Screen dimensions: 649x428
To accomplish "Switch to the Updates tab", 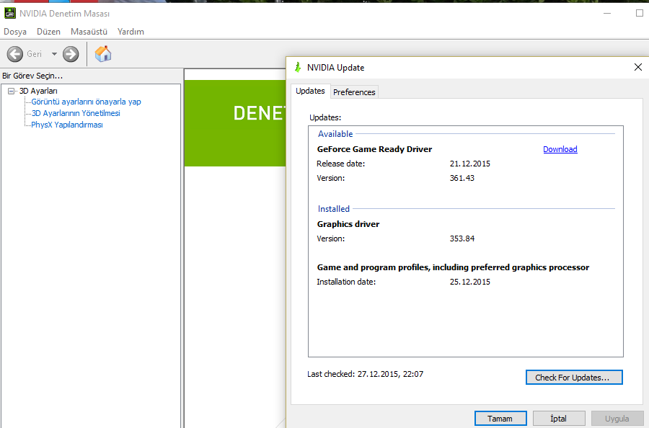I will [x=310, y=91].
